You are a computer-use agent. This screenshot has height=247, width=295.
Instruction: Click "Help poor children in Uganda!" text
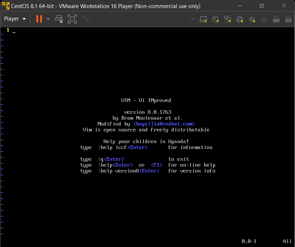(x=146, y=142)
